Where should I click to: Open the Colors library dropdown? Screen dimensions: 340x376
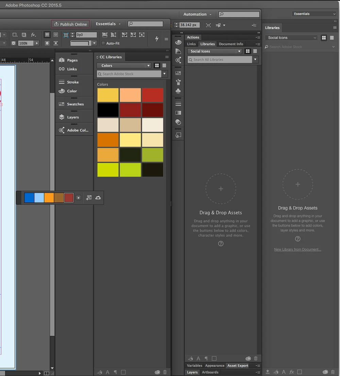(x=124, y=66)
